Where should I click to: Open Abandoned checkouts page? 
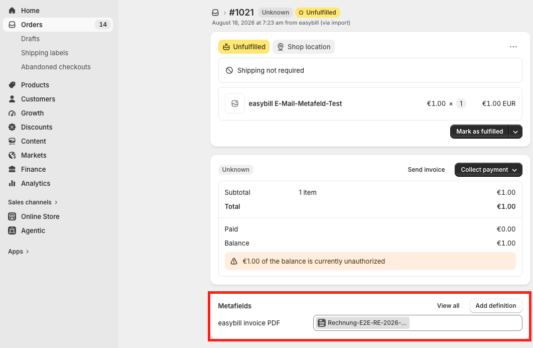click(x=56, y=67)
